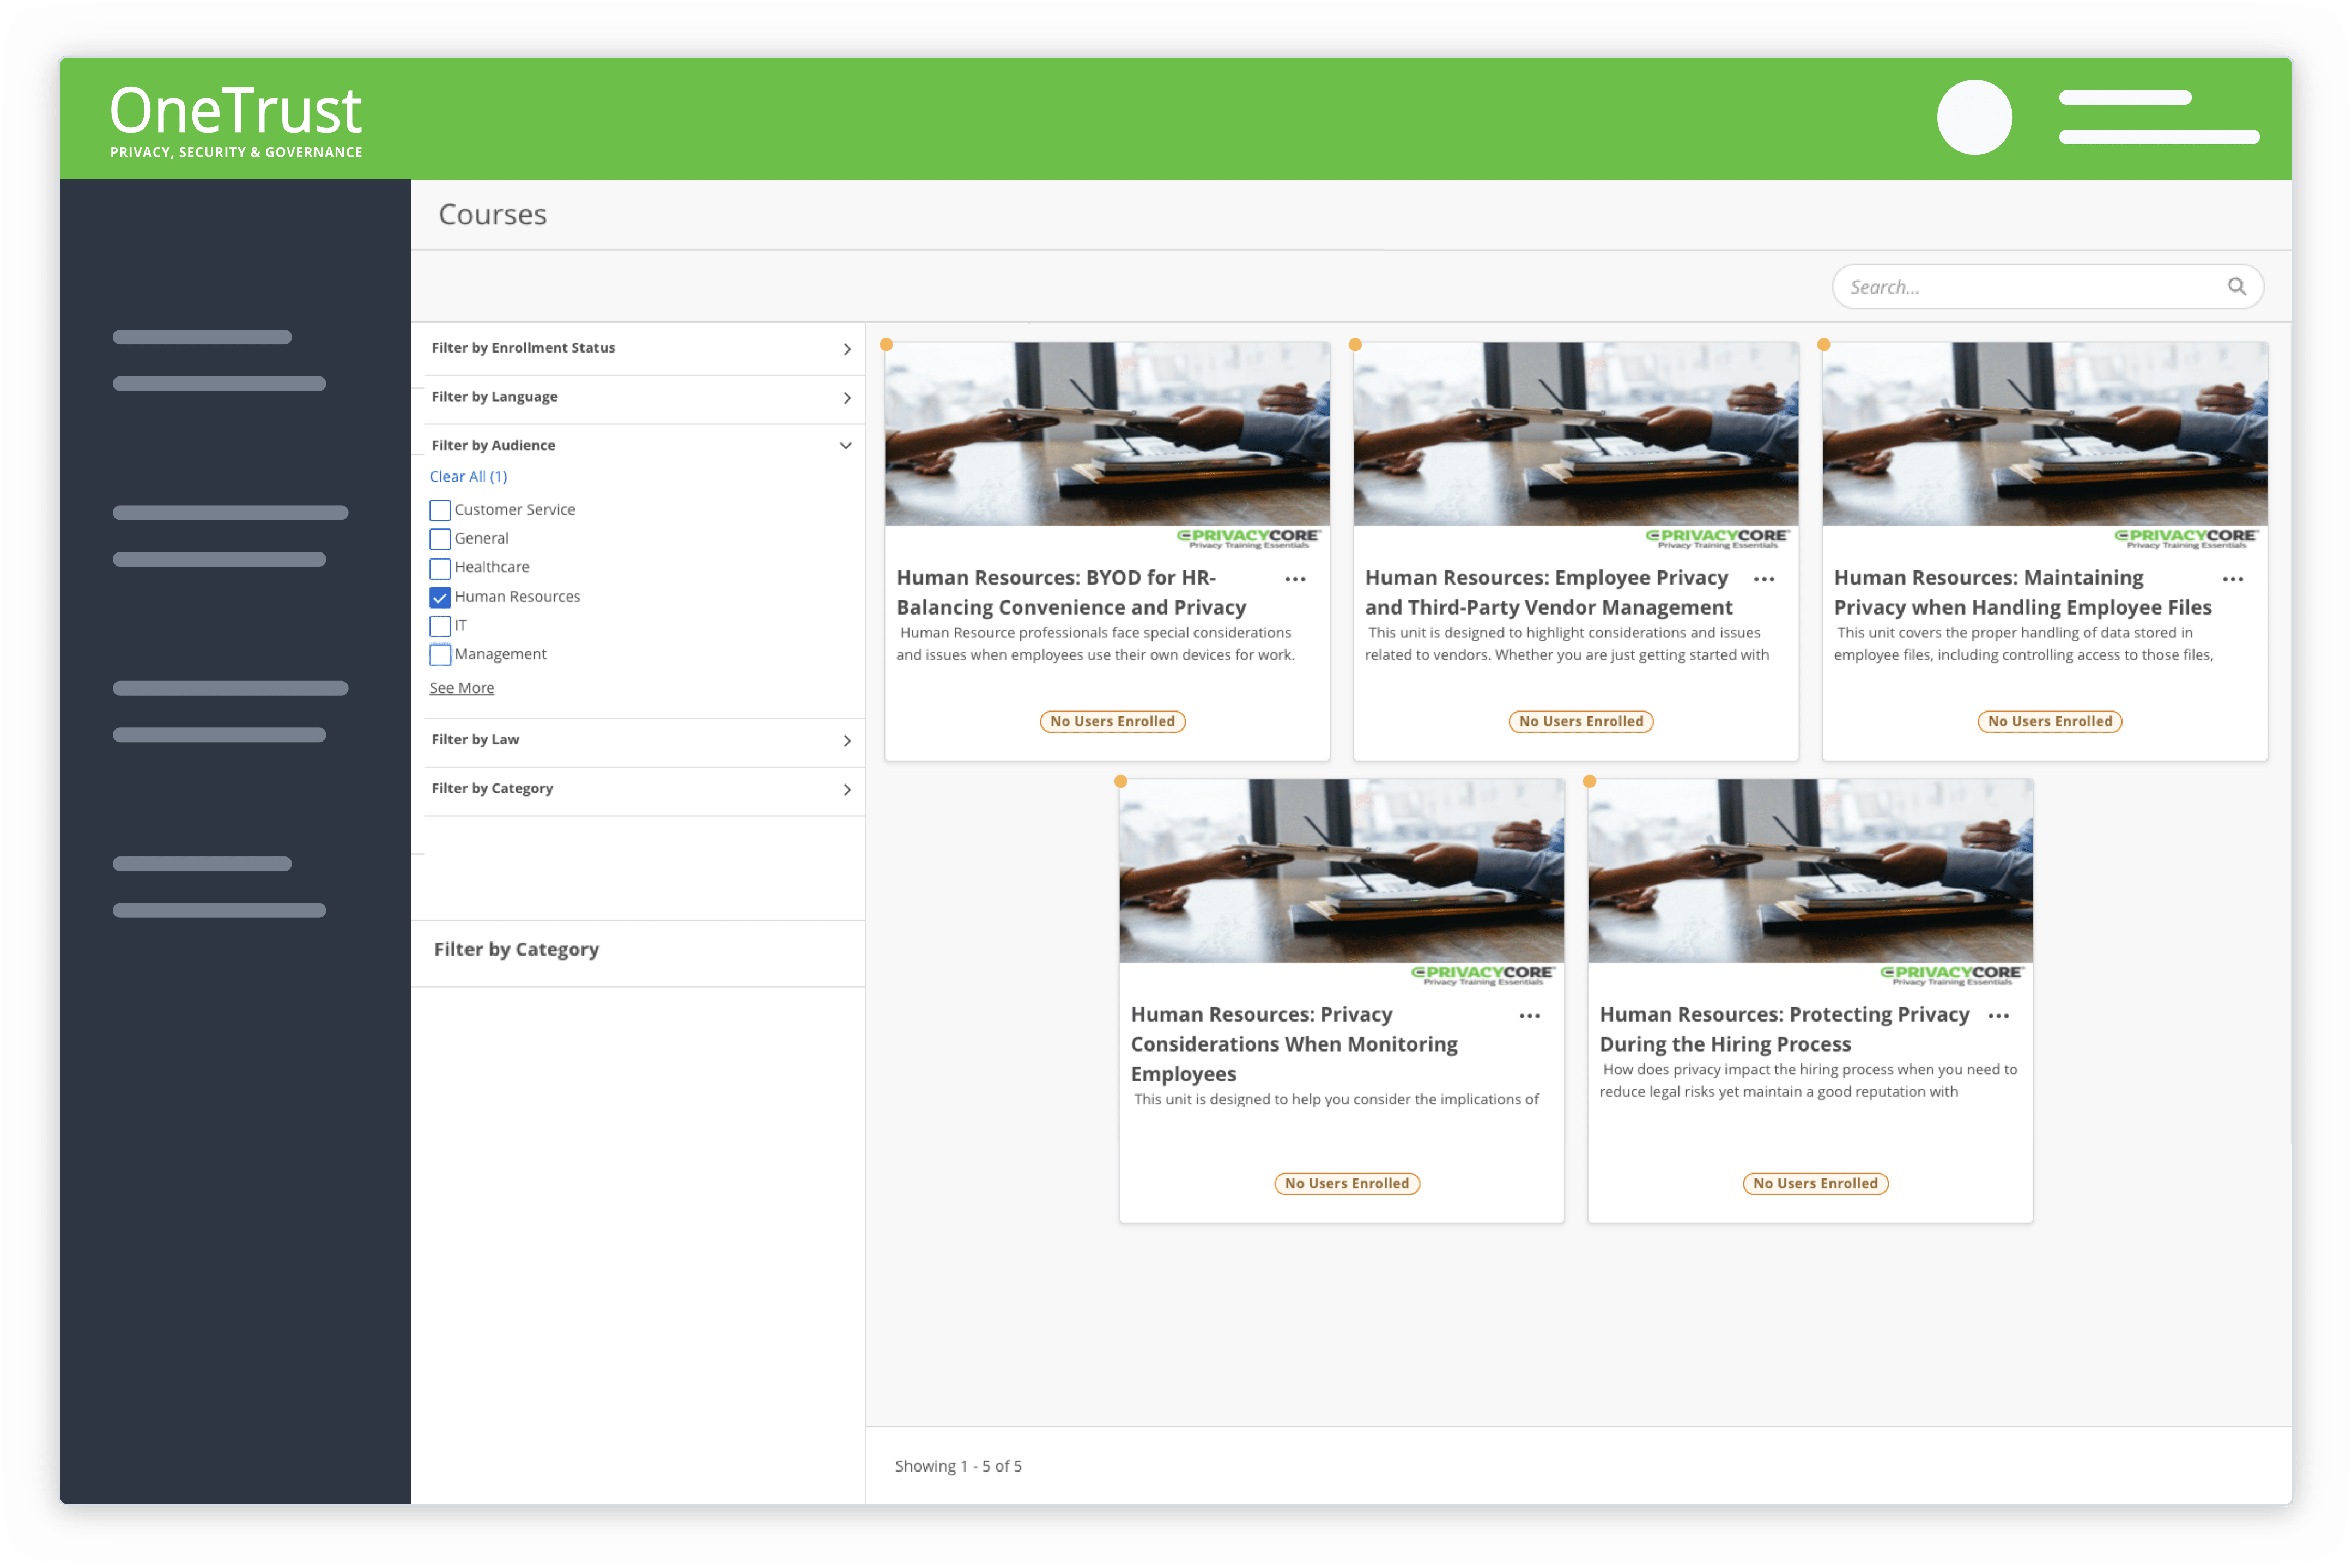Viewport: 2352px width, 1568px height.
Task: Click No Users Enrolled badge on Hiring Process course
Action: (1815, 1183)
